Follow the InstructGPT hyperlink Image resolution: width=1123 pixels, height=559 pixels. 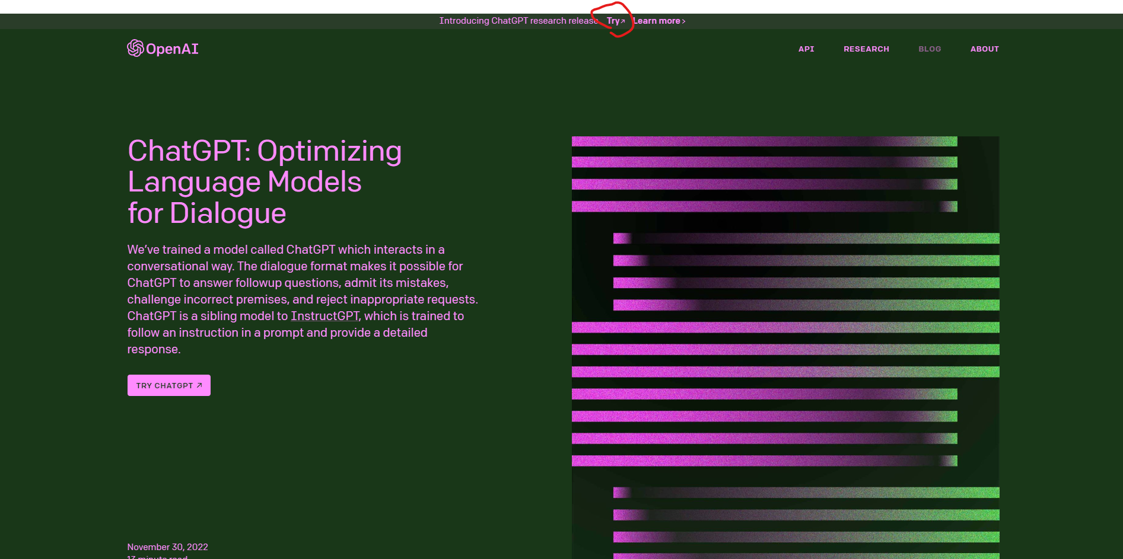point(325,316)
